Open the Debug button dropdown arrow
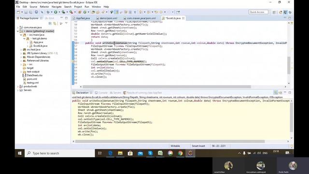This screenshot has height=174, width=309. (x=52, y=12)
